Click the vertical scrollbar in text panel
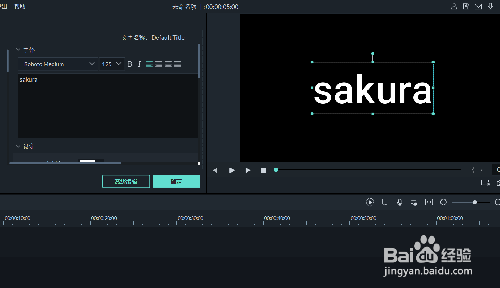 coord(199,61)
